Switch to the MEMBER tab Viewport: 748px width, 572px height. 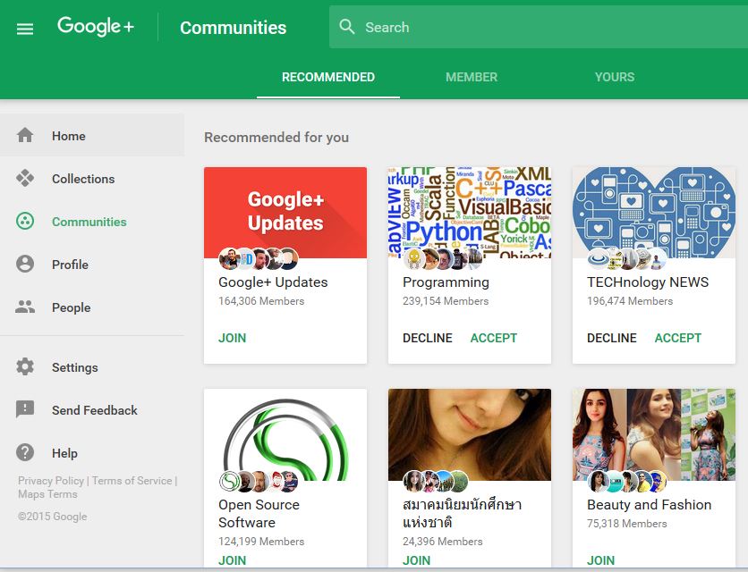tap(472, 77)
